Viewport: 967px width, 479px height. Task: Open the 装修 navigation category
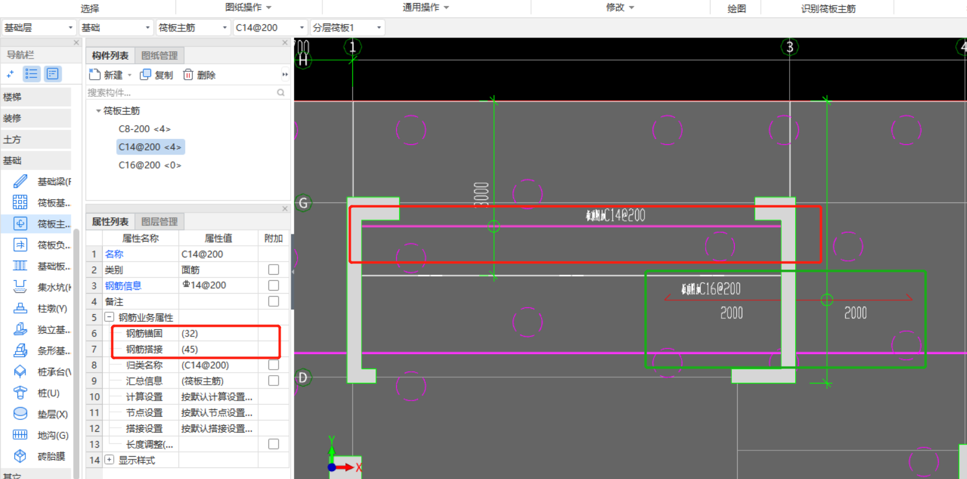pyautogui.click(x=36, y=118)
